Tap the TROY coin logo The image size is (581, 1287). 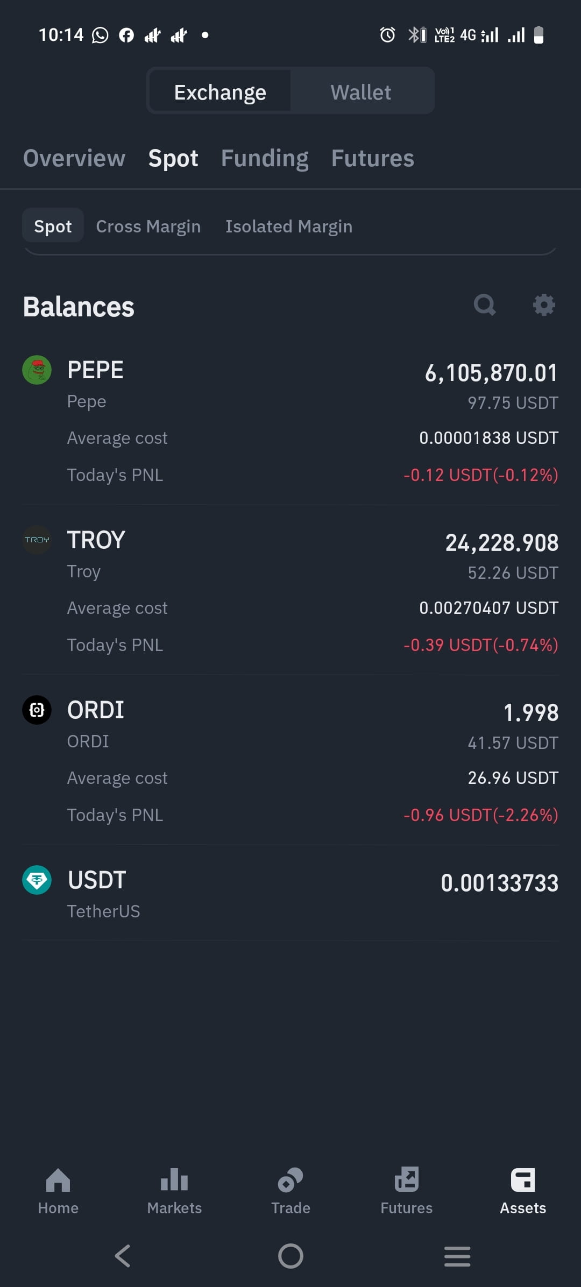point(37,540)
